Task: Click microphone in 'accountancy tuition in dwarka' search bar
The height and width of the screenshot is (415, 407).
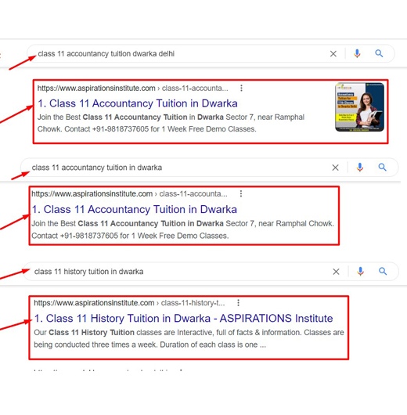Action: coord(359,168)
